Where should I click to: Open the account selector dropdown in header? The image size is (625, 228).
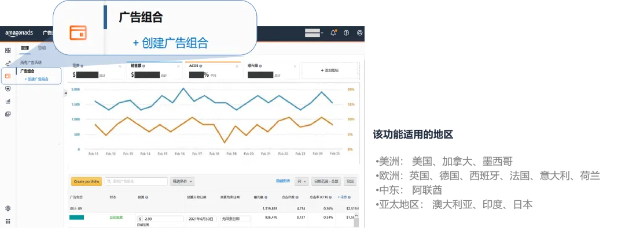click(x=314, y=33)
